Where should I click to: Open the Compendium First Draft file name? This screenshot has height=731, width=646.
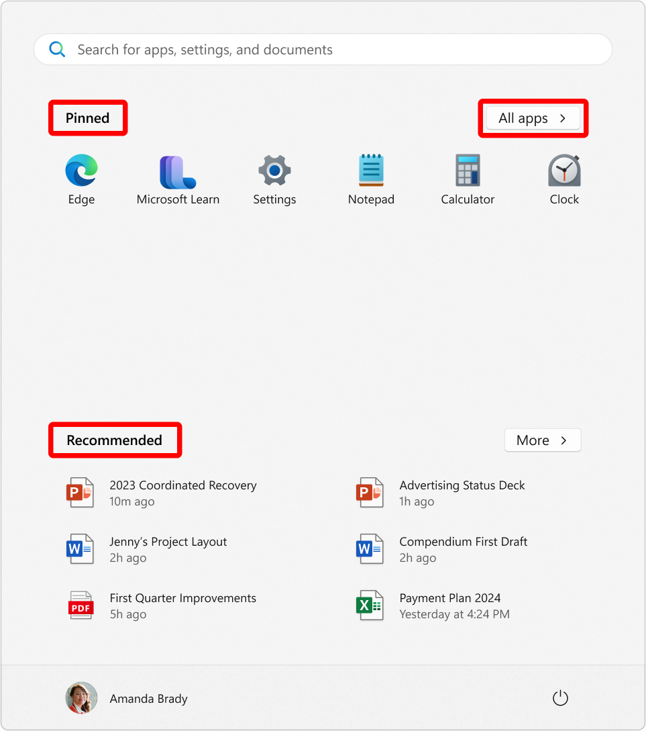click(464, 542)
